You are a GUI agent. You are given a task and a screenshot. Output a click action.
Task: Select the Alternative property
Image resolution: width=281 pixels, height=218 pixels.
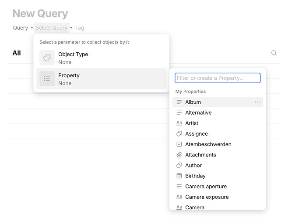point(218,112)
